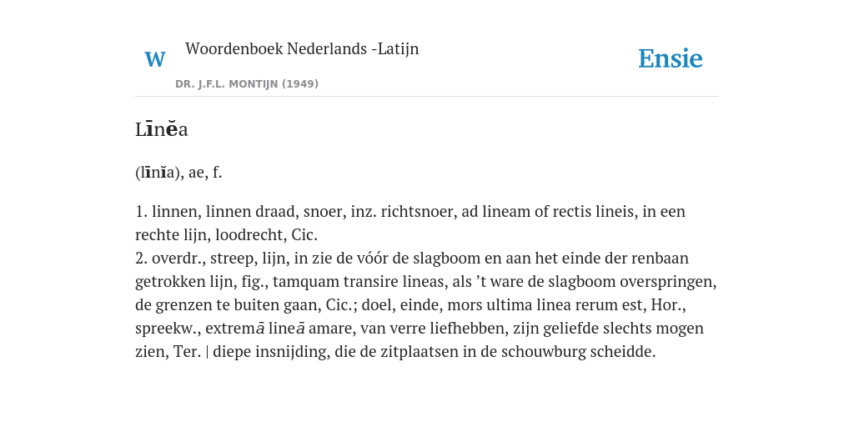This screenshot has height=427, width=854.
Task: Click the phrase rectis lineis
Action: (x=594, y=211)
